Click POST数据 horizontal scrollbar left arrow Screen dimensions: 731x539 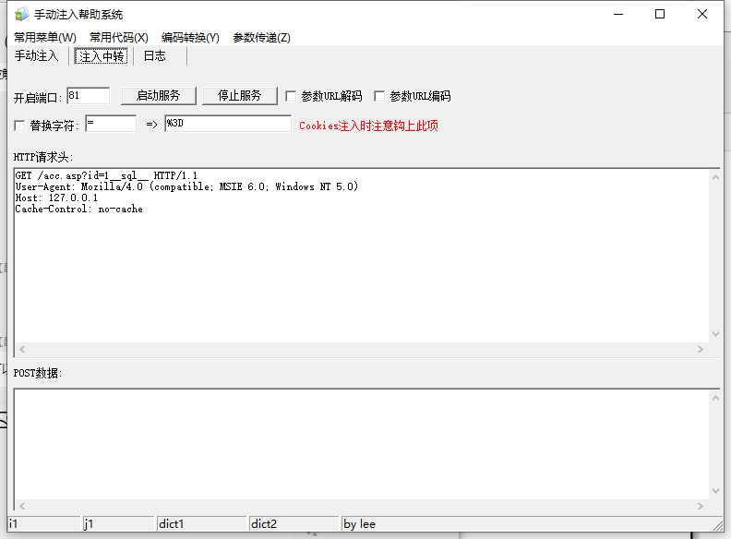tap(22, 506)
